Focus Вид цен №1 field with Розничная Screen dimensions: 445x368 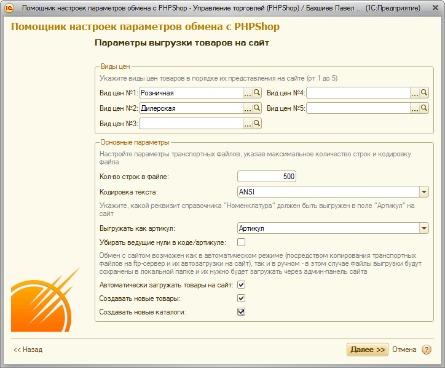coord(191,93)
